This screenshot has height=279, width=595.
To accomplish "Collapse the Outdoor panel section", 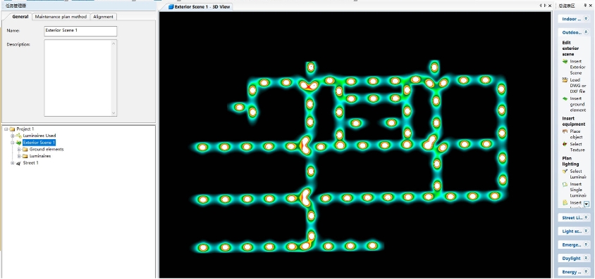I will tap(587, 32).
